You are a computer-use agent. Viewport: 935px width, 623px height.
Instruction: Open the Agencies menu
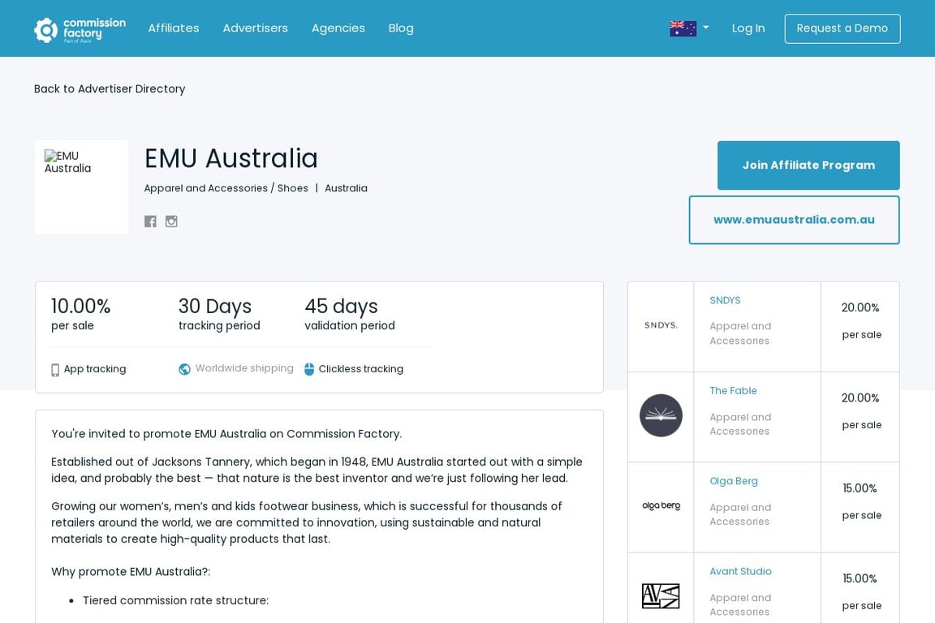coord(338,28)
